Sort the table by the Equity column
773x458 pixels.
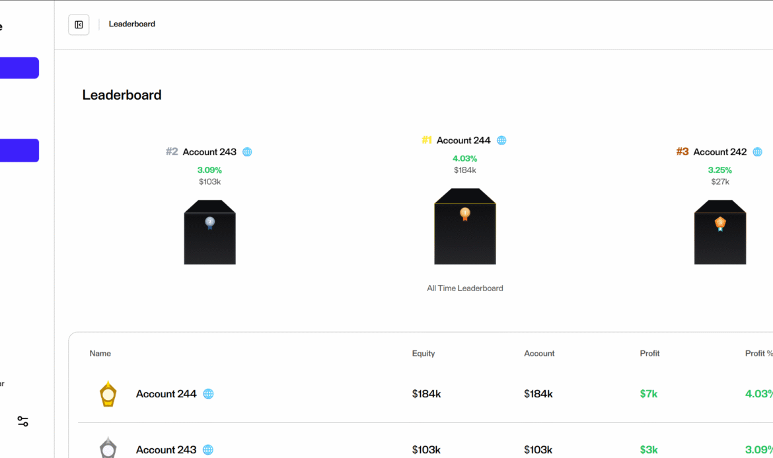pos(423,353)
